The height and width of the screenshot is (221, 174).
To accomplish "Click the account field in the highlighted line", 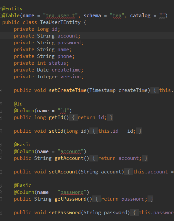I will [x=67, y=36].
